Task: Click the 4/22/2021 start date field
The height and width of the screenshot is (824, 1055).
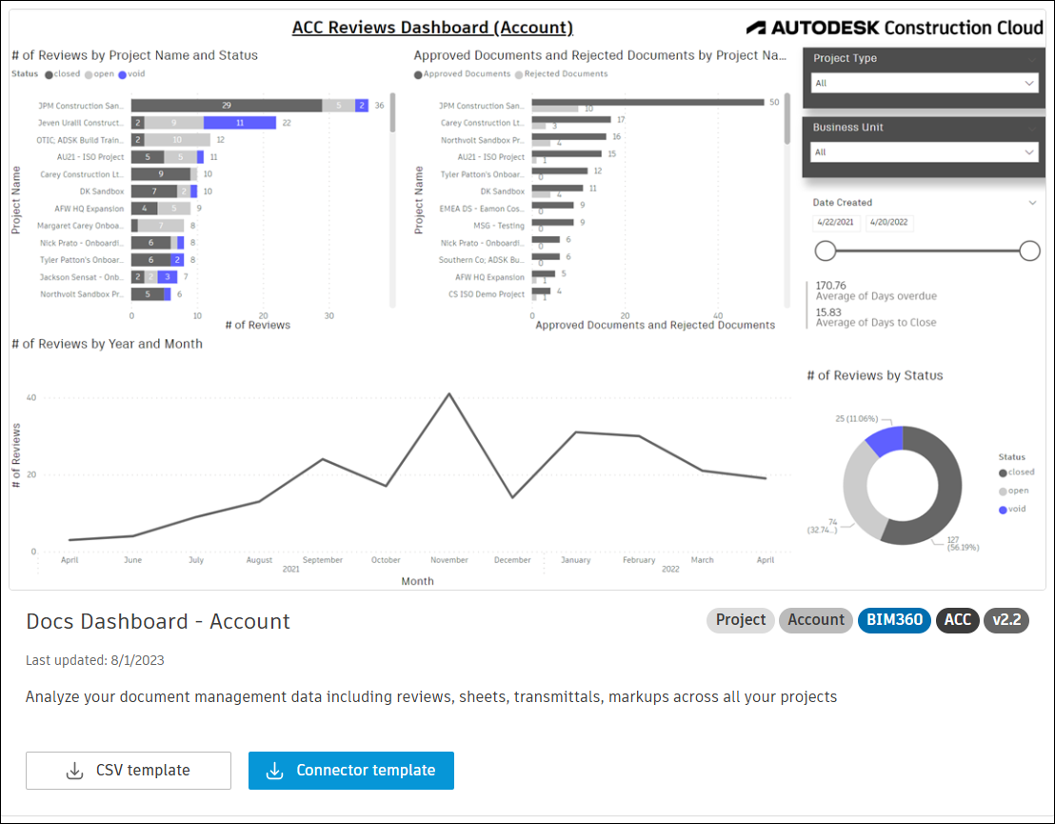Action: coord(836,222)
